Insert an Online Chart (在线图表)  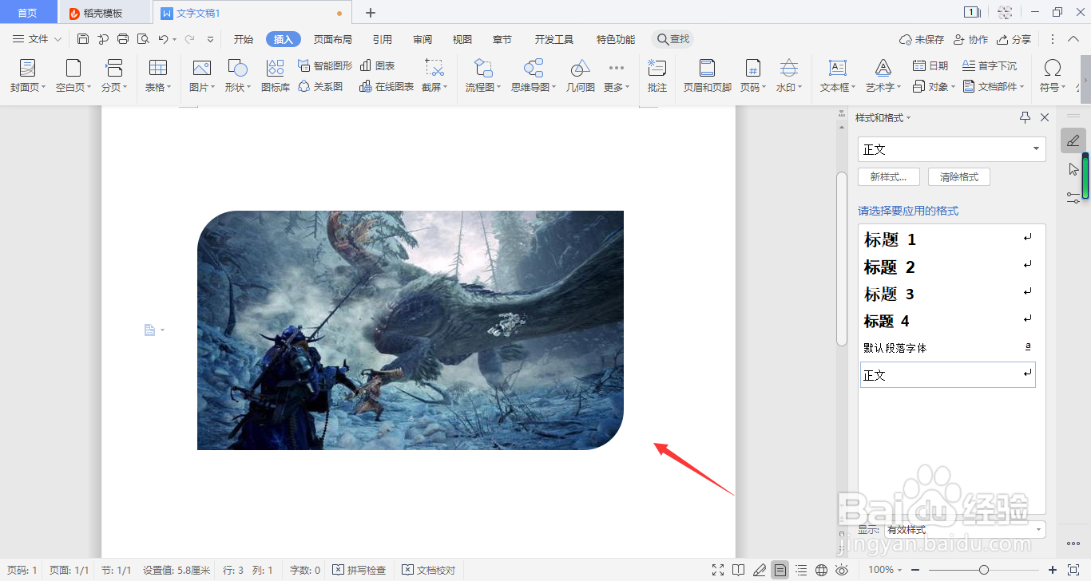387,86
